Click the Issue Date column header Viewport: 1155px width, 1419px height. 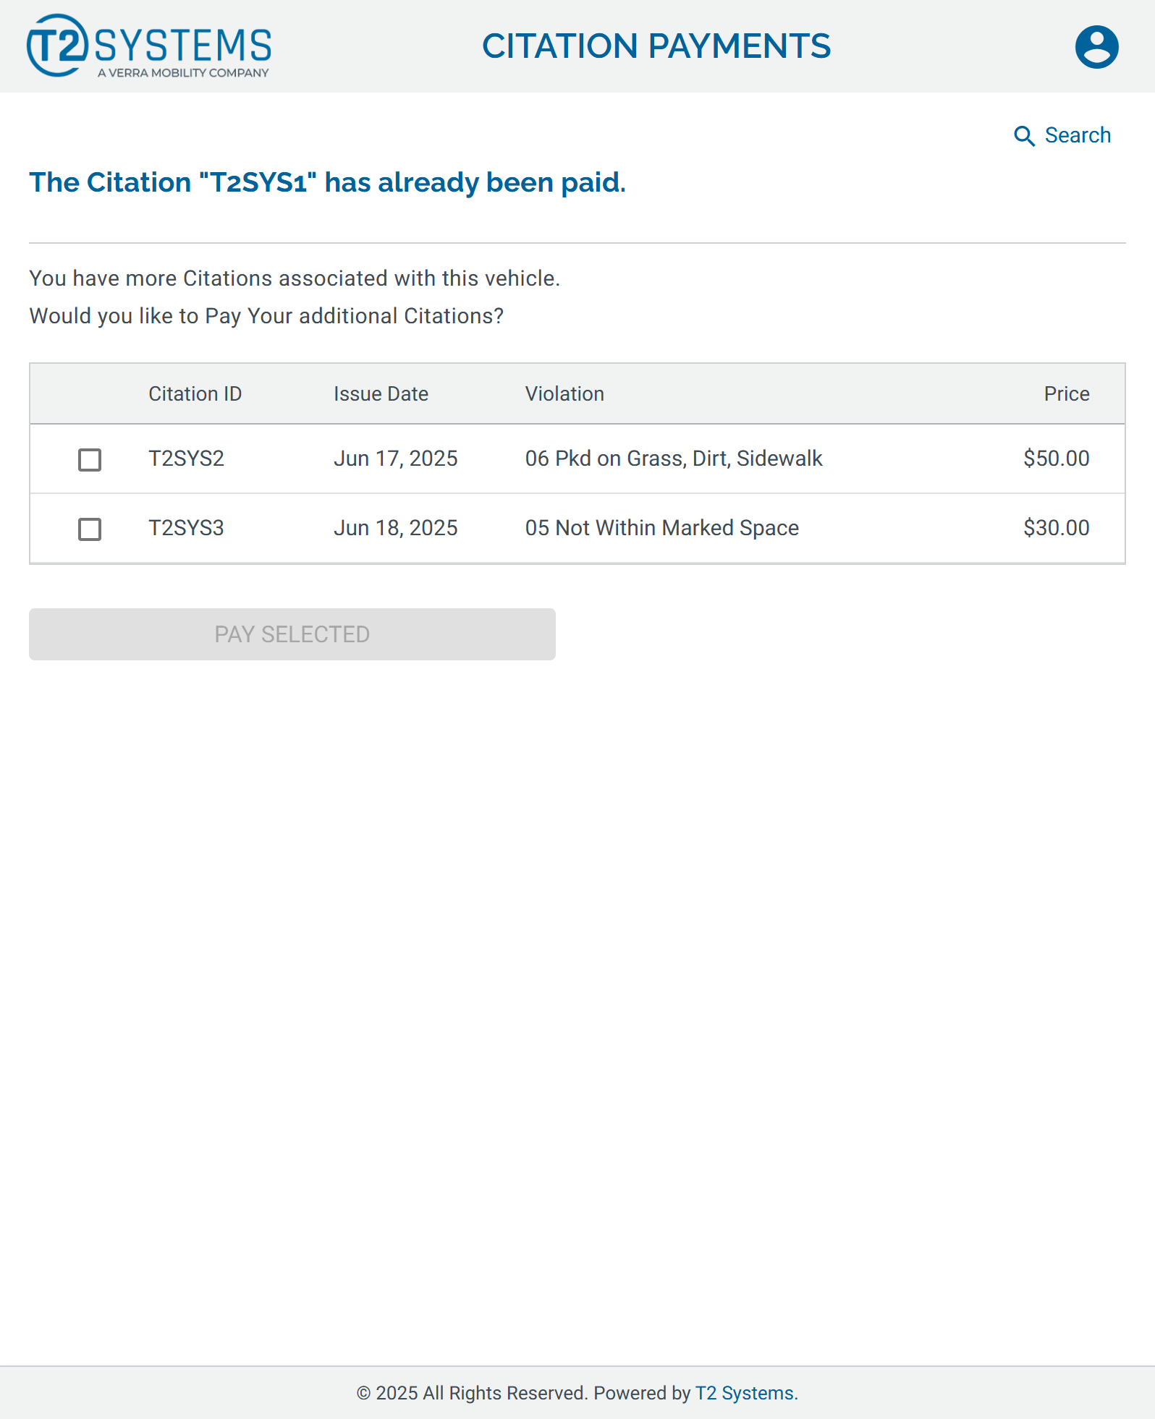(381, 394)
